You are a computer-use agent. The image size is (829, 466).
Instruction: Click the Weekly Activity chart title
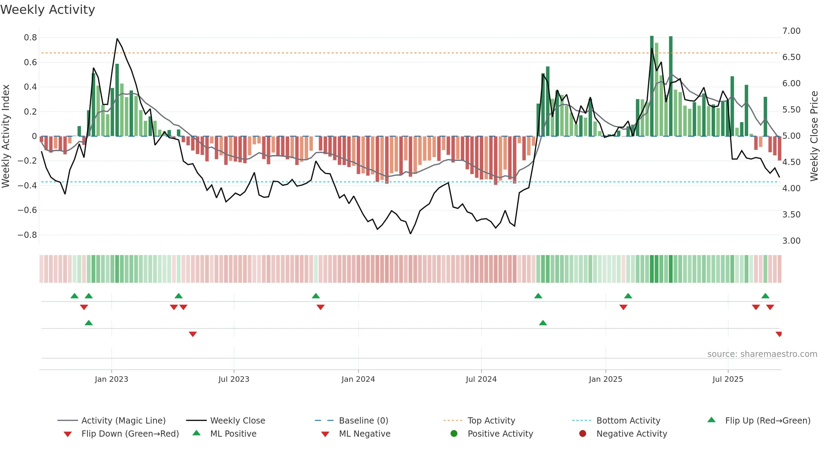[48, 10]
